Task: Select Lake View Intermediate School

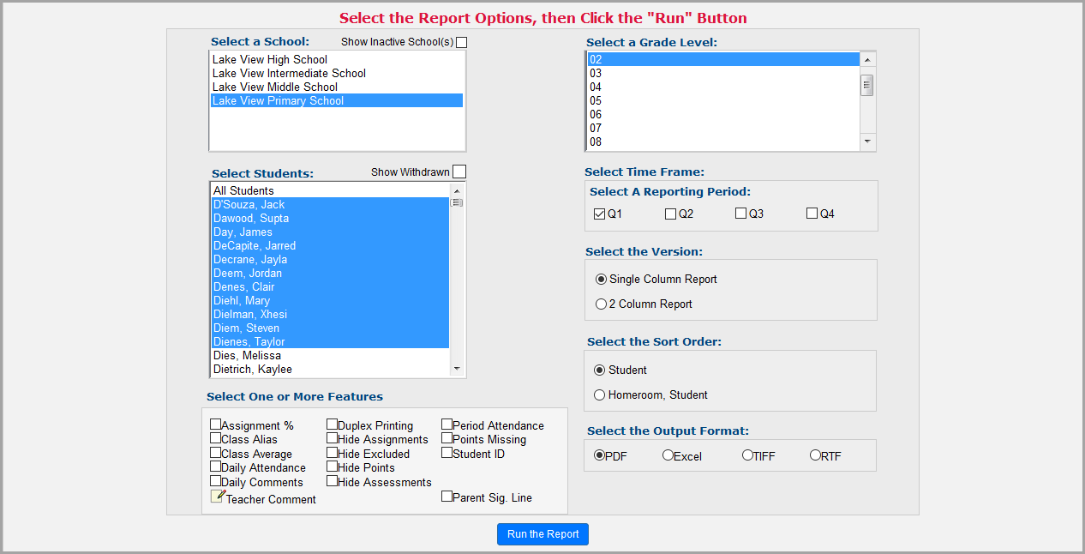Action: point(337,73)
